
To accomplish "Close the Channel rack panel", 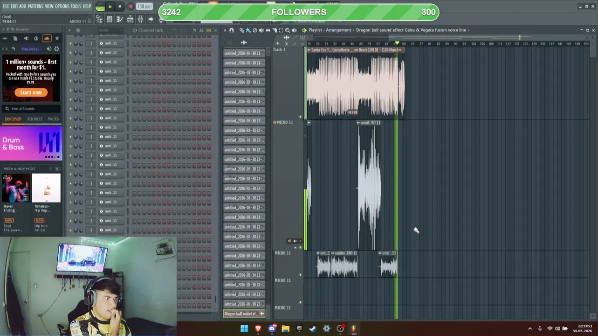I will pos(215,30).
